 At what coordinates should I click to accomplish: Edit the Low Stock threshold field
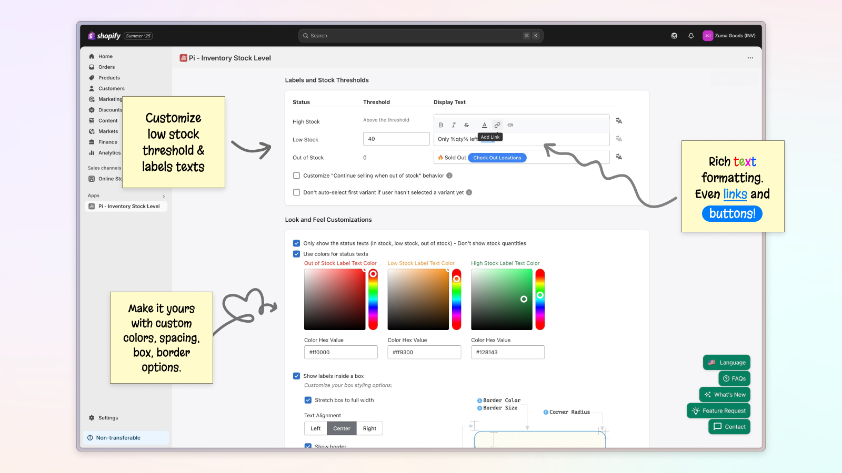[x=396, y=139]
